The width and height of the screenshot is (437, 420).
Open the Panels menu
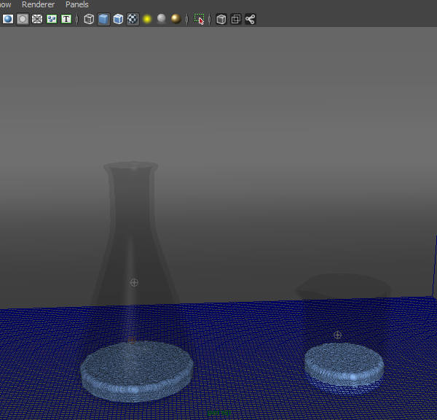click(x=76, y=4)
